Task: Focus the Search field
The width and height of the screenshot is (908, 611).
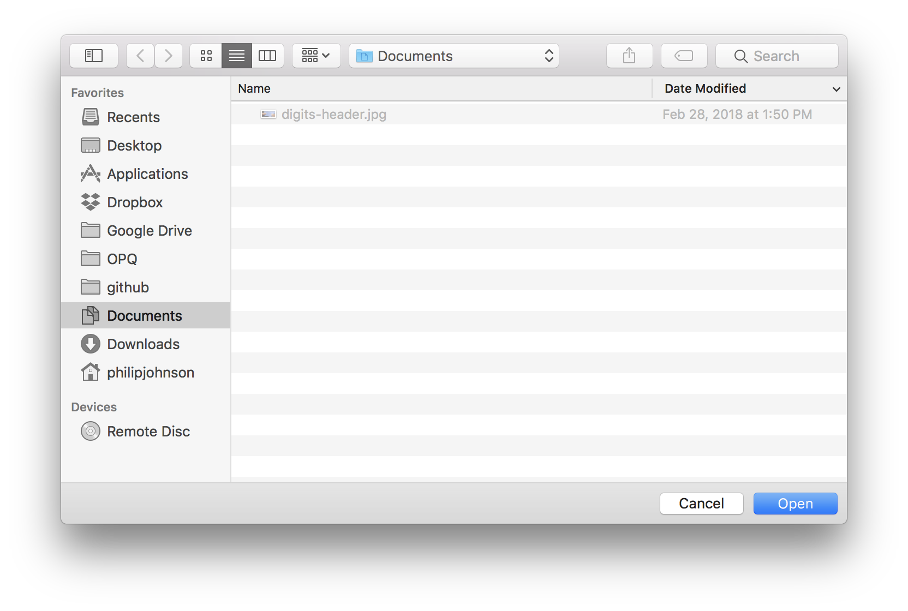Action: click(x=777, y=56)
